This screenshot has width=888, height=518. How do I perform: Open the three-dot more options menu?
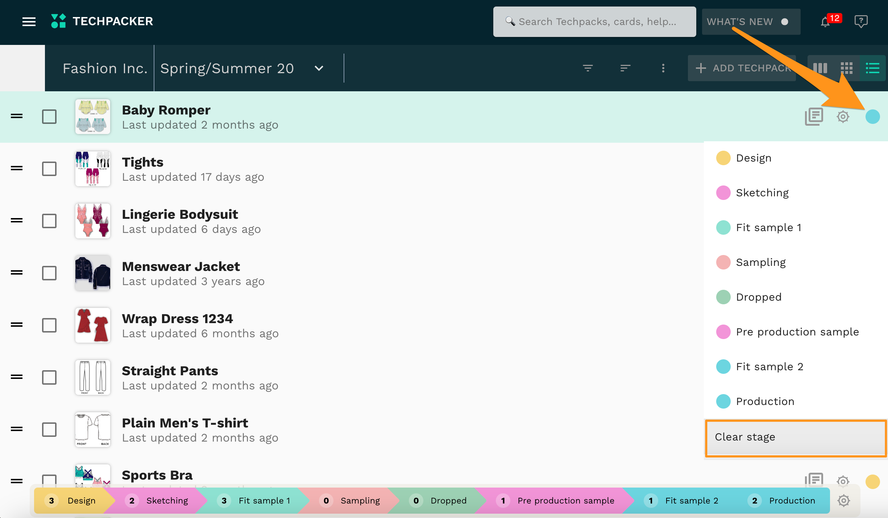coord(663,68)
